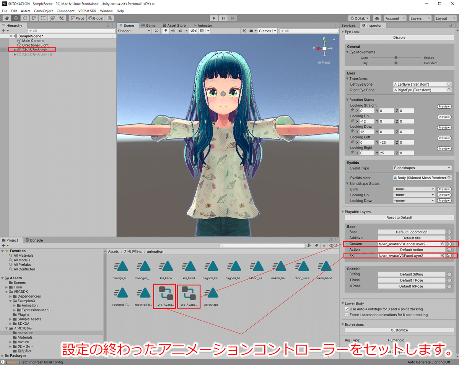Click Default Locomotion base layer button
This screenshot has width=459, height=365.
[x=412, y=232]
